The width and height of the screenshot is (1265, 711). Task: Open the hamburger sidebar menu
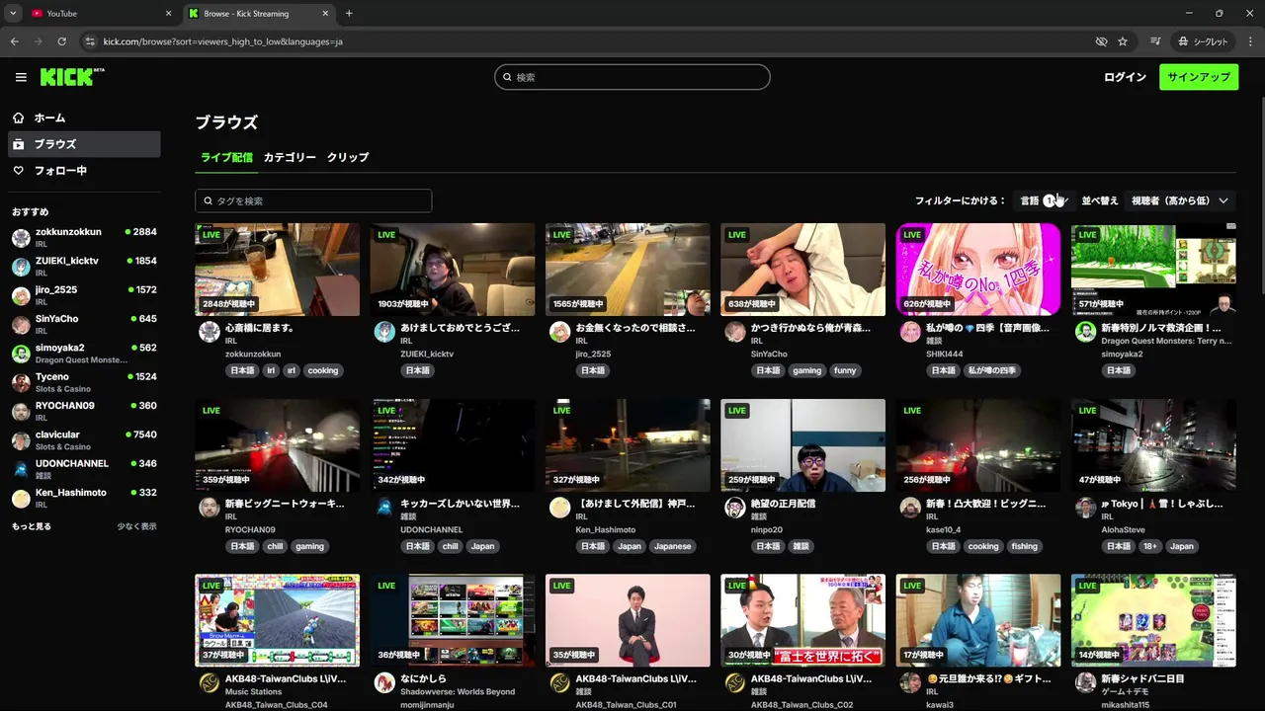21,77
